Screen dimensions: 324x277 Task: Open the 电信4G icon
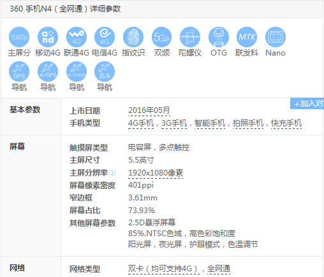click(105, 37)
